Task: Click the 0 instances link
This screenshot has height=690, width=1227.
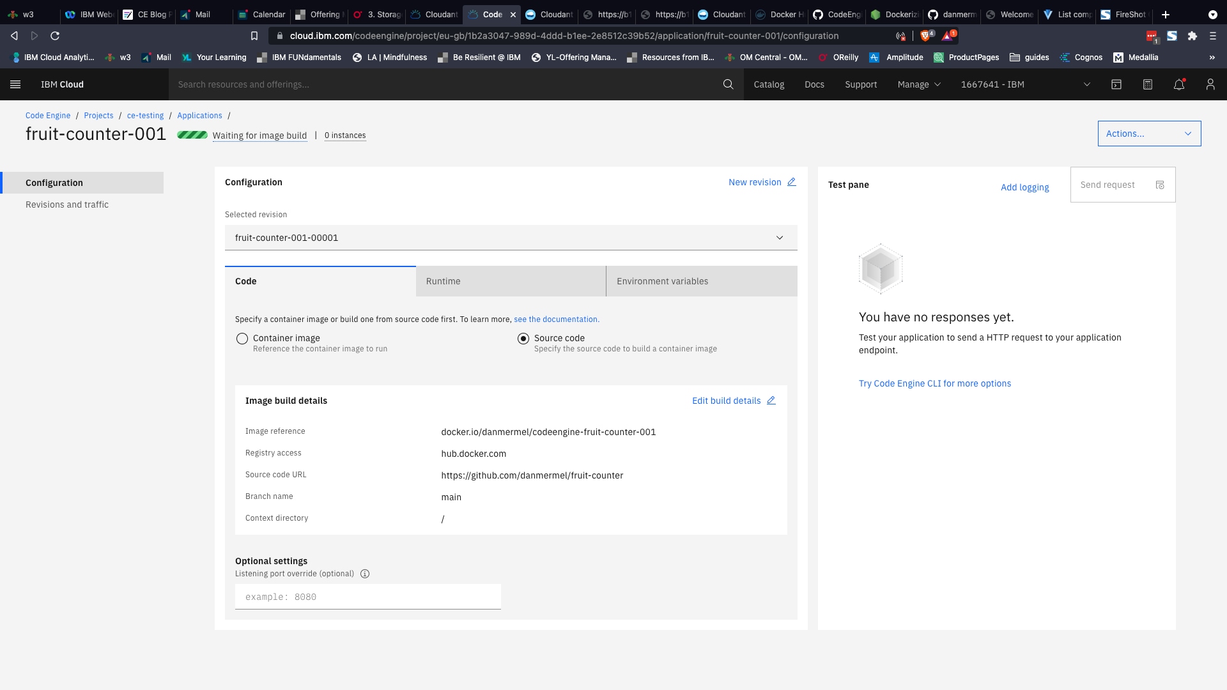Action: (x=345, y=135)
